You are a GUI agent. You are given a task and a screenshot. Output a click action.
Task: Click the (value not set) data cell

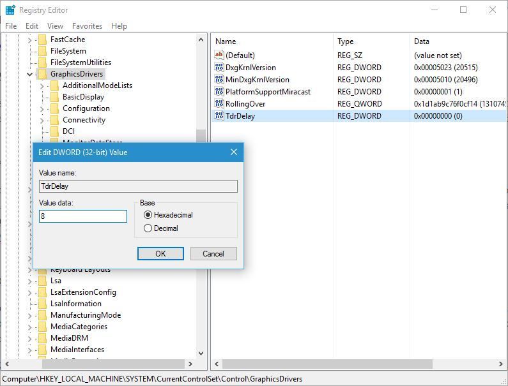(x=438, y=56)
